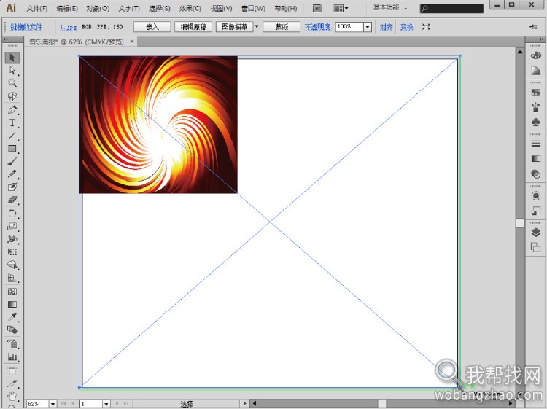Pick the Free Transform tool
The height and width of the screenshot is (409, 547).
click(12, 252)
